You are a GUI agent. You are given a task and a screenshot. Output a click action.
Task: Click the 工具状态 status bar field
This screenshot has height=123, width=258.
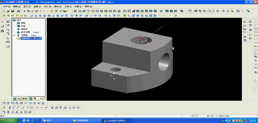click(x=194, y=116)
